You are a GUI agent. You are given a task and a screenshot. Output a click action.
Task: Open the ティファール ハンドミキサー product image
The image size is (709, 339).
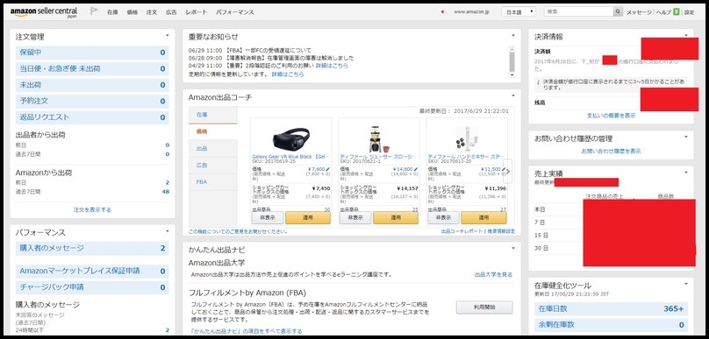pyautogui.click(x=466, y=138)
